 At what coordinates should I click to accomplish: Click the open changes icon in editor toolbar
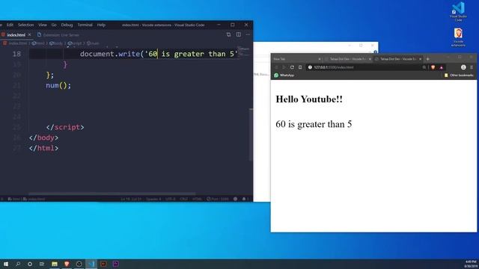[228, 34]
